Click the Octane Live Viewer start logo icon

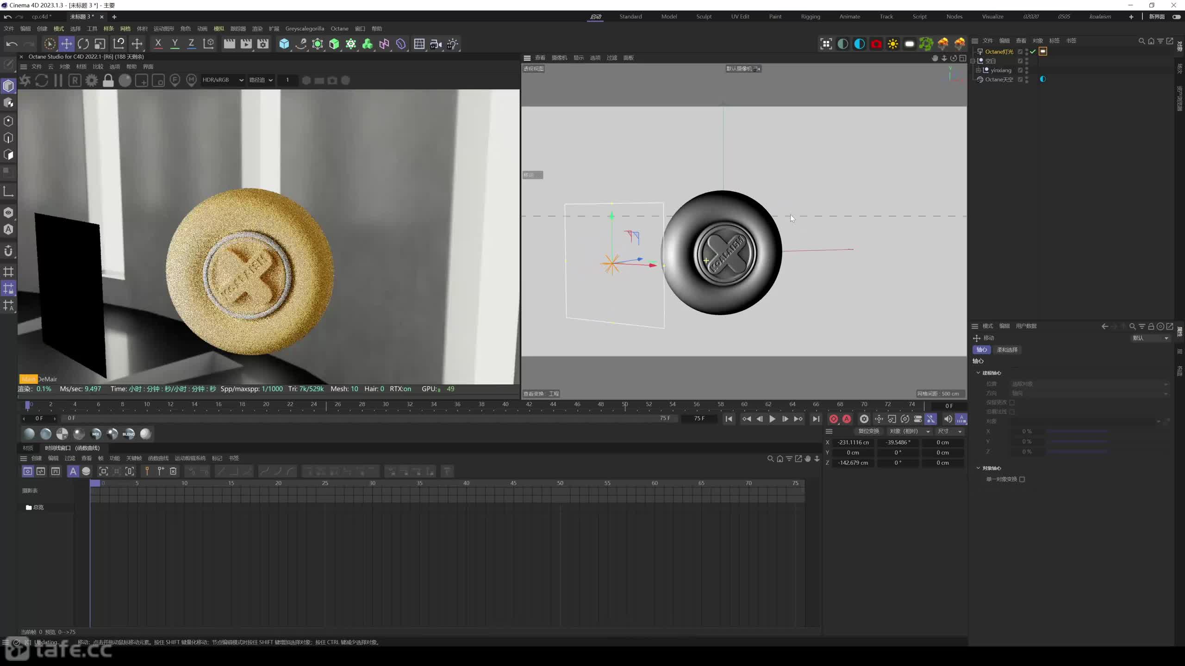click(25, 80)
